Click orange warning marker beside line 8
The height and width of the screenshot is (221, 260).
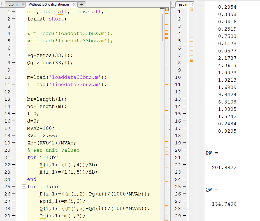coord(167,65)
